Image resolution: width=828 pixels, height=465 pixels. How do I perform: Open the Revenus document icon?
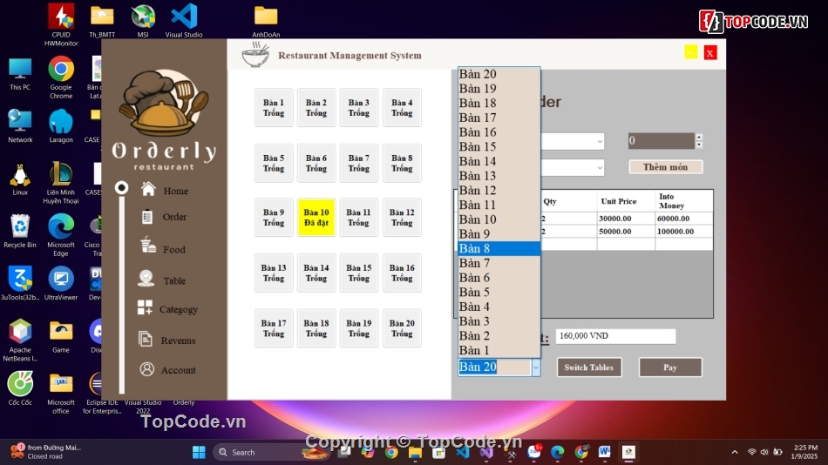tap(146, 339)
